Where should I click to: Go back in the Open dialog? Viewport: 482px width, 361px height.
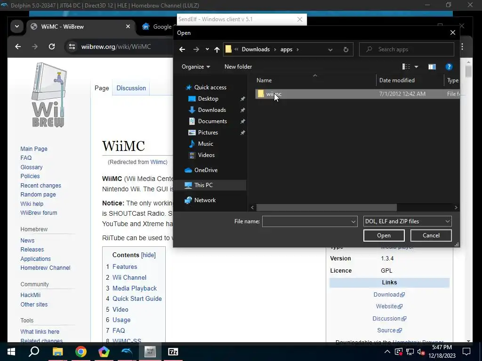click(x=182, y=49)
